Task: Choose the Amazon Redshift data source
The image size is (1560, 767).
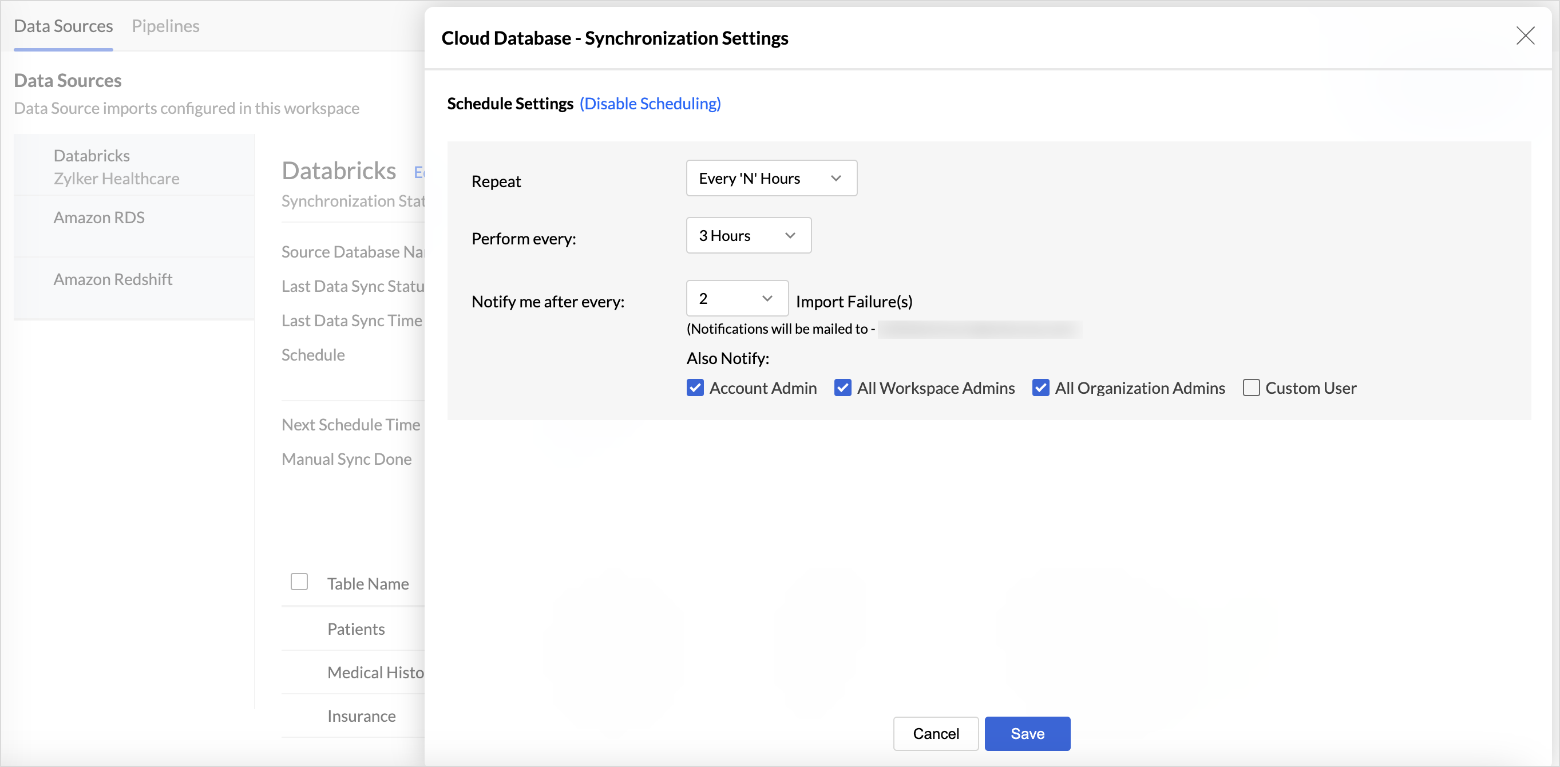Action: pyautogui.click(x=113, y=279)
